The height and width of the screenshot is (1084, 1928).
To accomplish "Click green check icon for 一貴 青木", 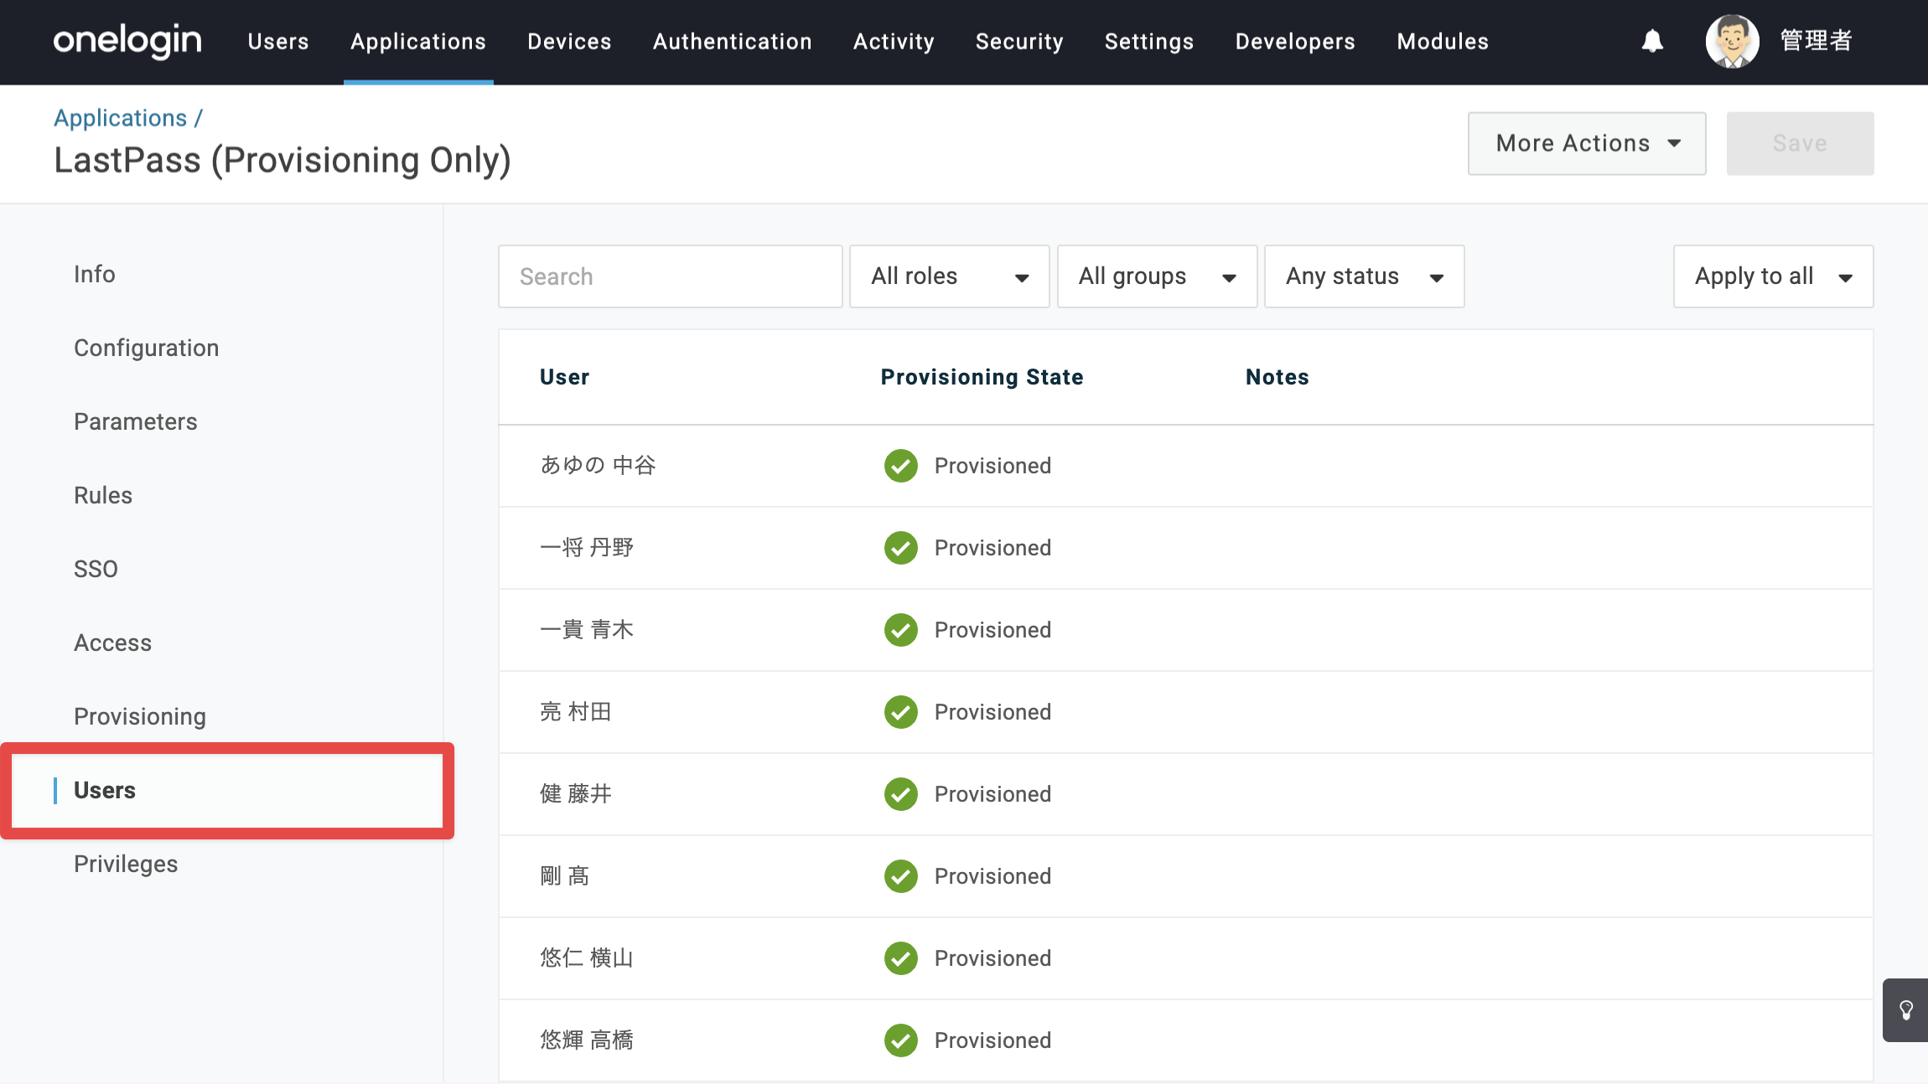I will pyautogui.click(x=901, y=630).
